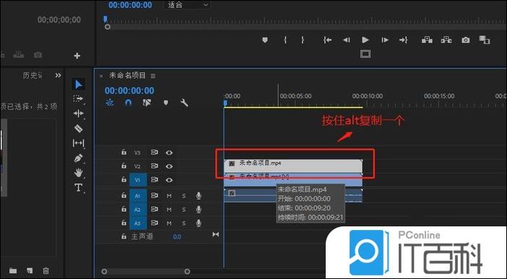
Task: Toggle lock on track V2
Action: (123, 166)
